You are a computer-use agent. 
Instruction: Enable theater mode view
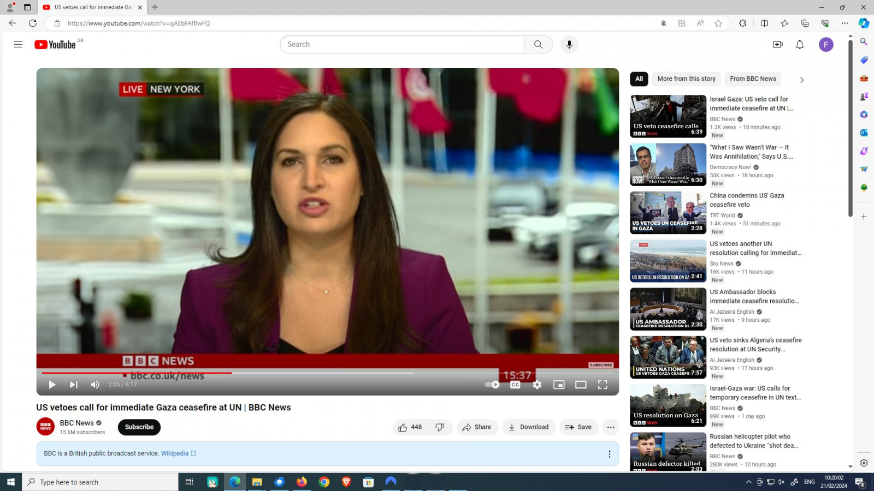tap(581, 385)
